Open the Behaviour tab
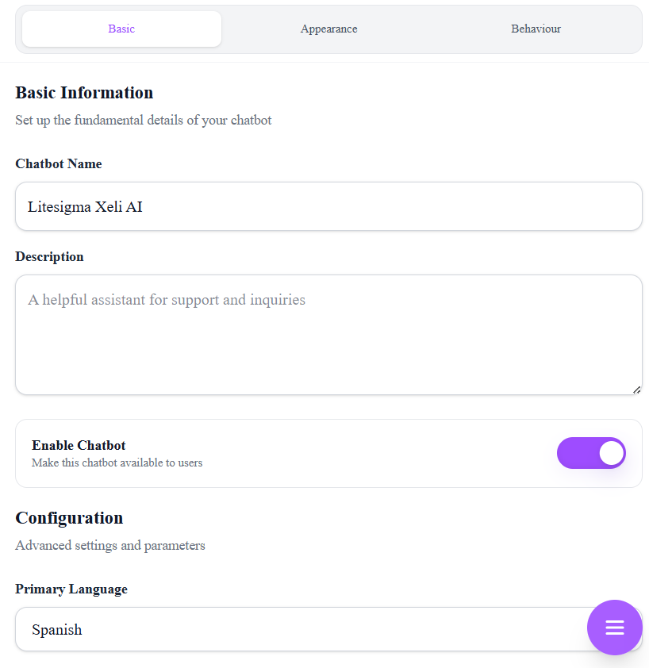Image resolution: width=649 pixels, height=668 pixels. click(536, 29)
